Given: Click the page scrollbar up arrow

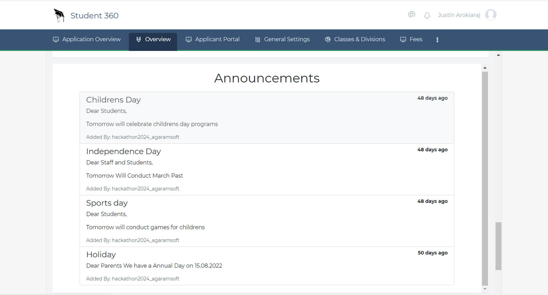Looking at the screenshot, I should point(499,54).
